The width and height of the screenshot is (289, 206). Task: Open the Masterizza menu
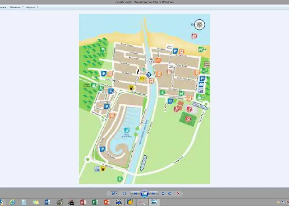click(x=15, y=7)
